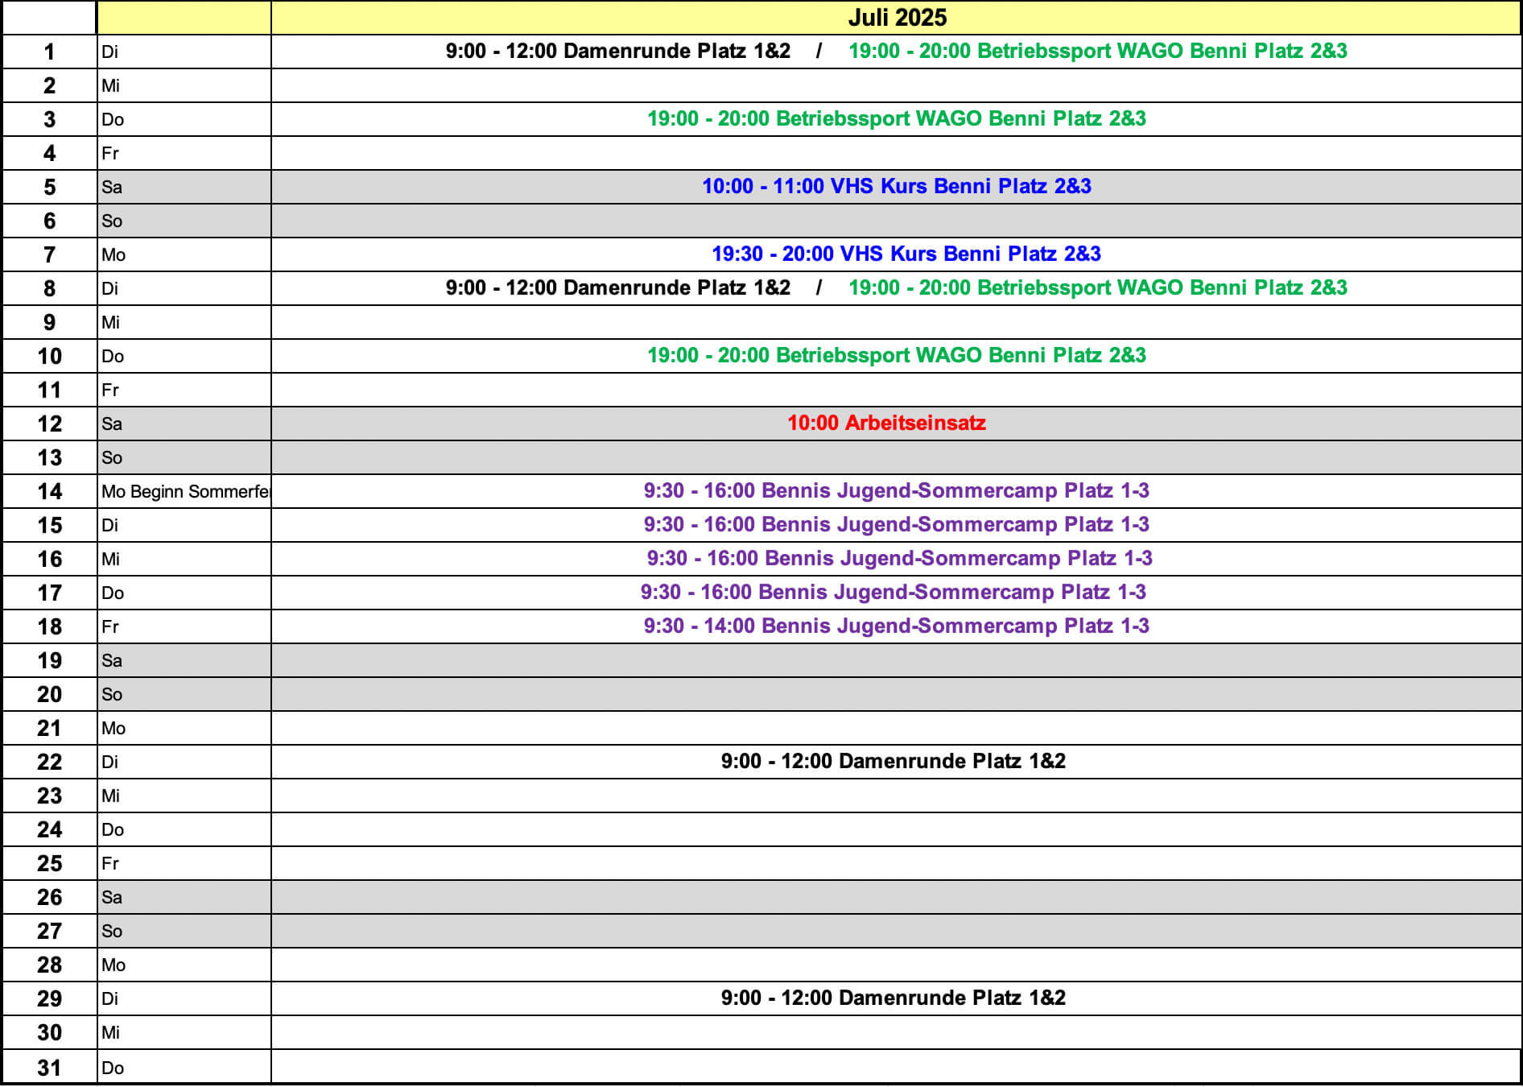This screenshot has width=1523, height=1087.
Task: Click the empty event cell for July 6
Action: (895, 221)
